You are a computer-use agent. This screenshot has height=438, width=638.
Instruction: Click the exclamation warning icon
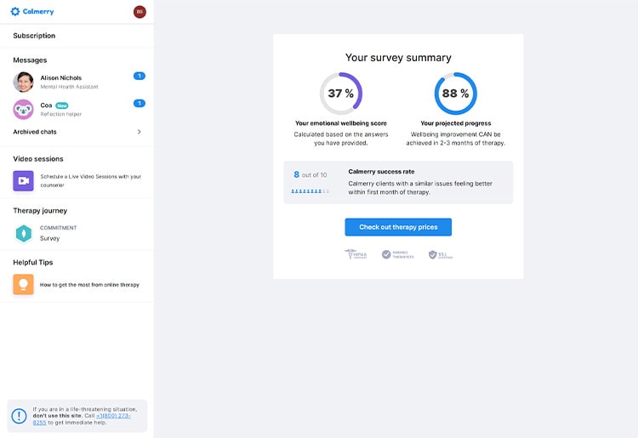pyautogui.click(x=19, y=416)
